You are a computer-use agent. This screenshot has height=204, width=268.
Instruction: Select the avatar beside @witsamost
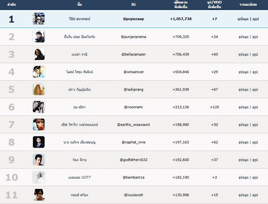[39, 72]
